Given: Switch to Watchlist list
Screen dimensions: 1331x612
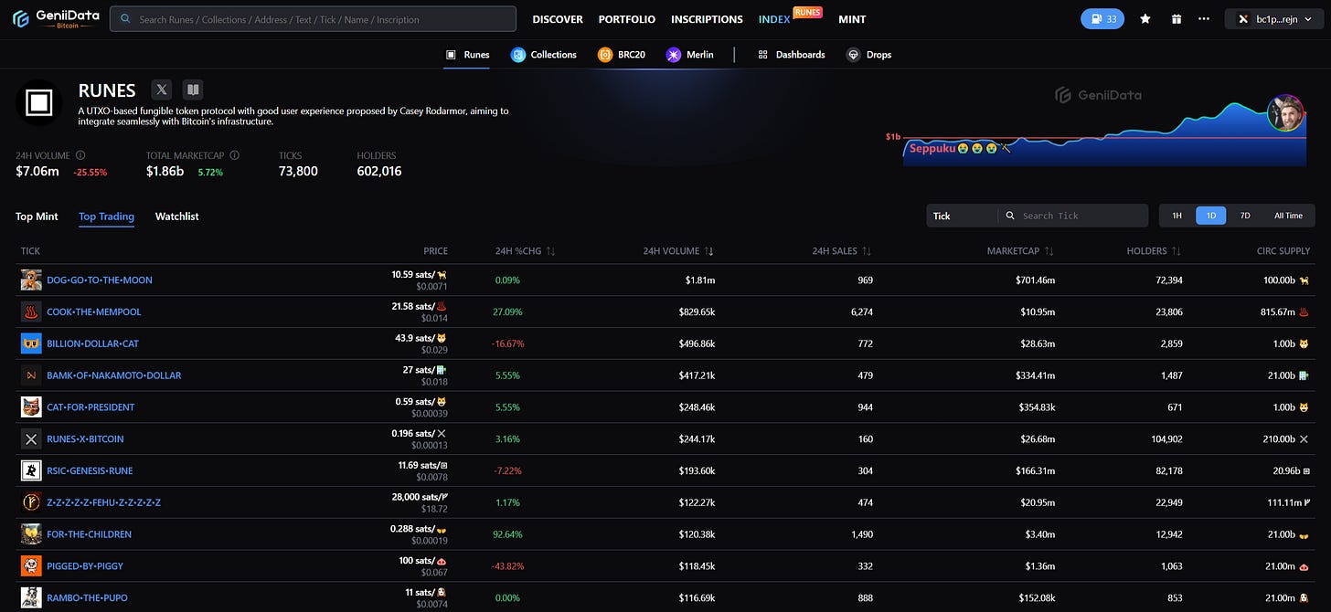Looking at the screenshot, I should (x=177, y=216).
